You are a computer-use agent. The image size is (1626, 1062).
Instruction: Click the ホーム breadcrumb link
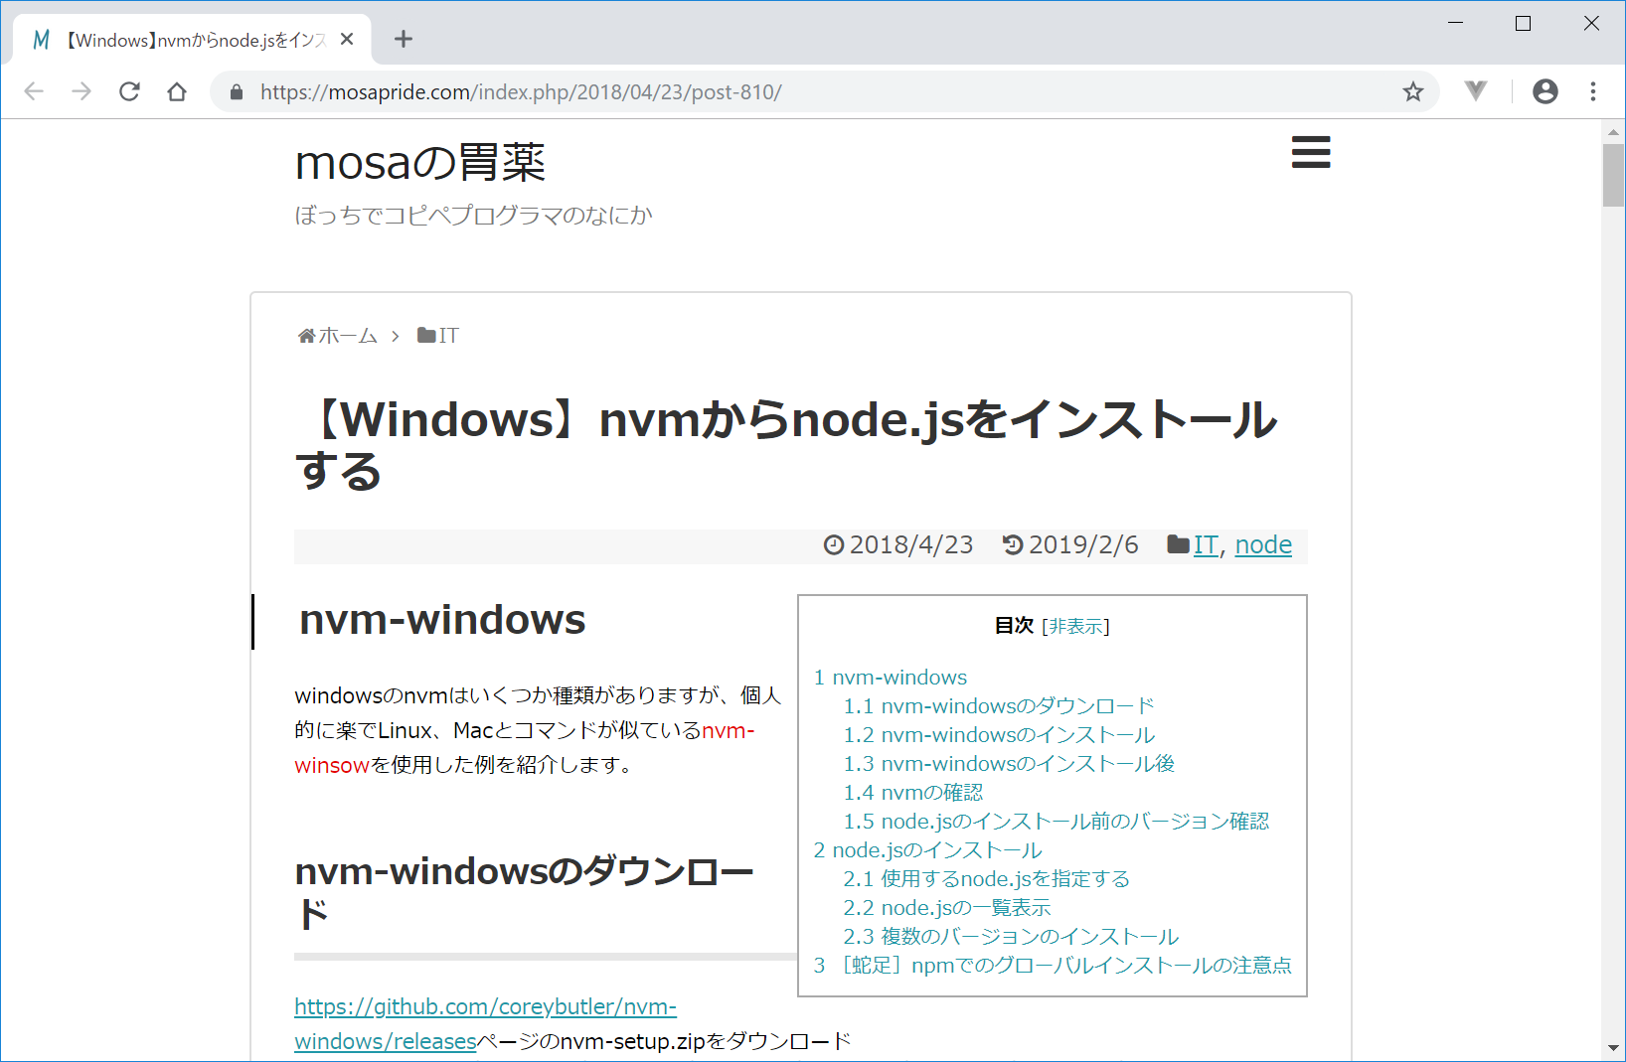coord(347,336)
